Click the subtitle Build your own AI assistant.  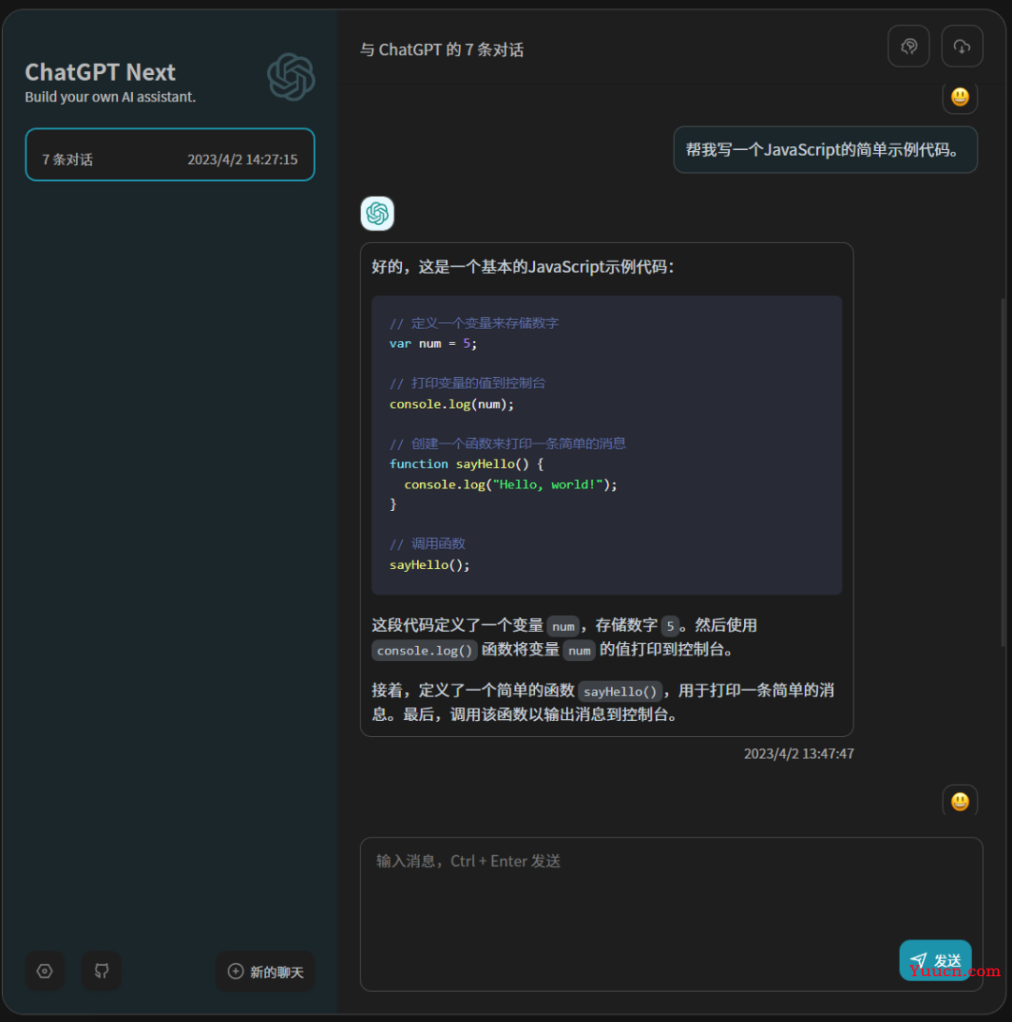tap(110, 98)
